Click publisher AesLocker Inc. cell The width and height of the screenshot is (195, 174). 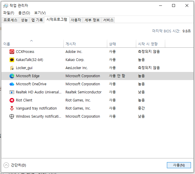(76, 68)
